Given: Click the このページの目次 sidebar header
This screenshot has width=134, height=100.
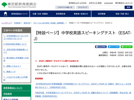Looking at the screenshot, I should coord(16,30).
